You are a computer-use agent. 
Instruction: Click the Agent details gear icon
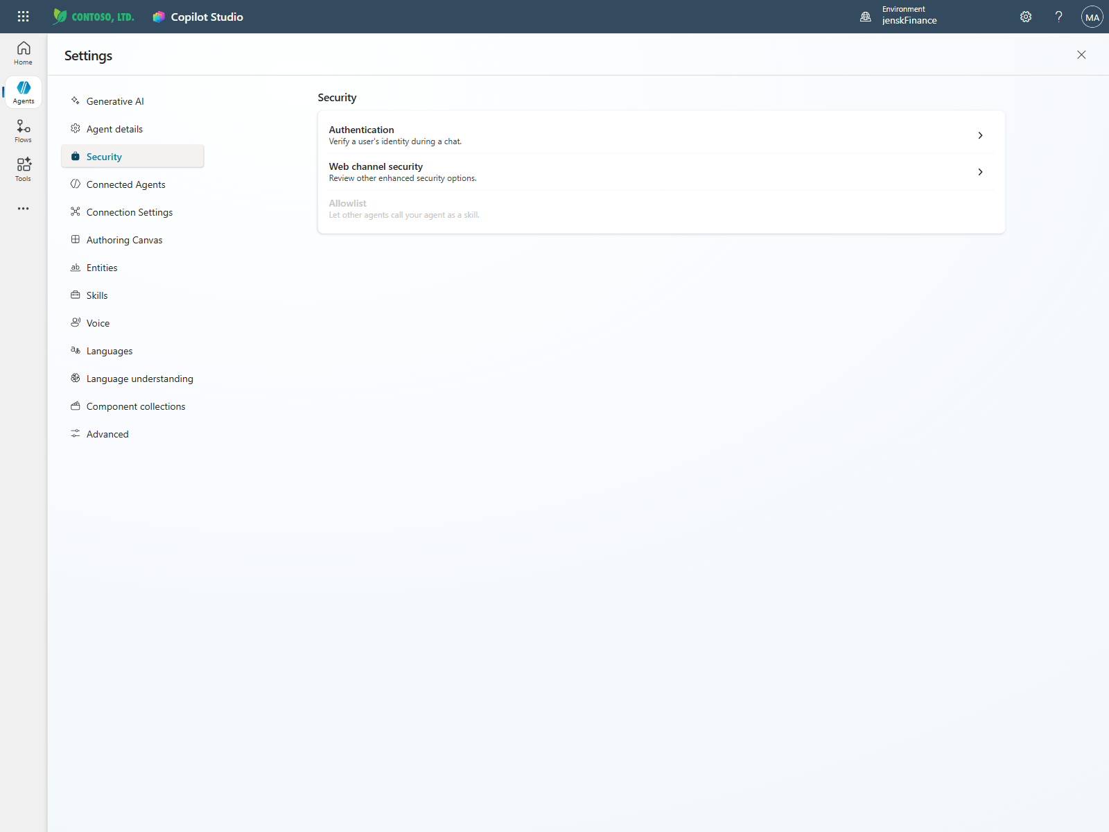(76, 129)
